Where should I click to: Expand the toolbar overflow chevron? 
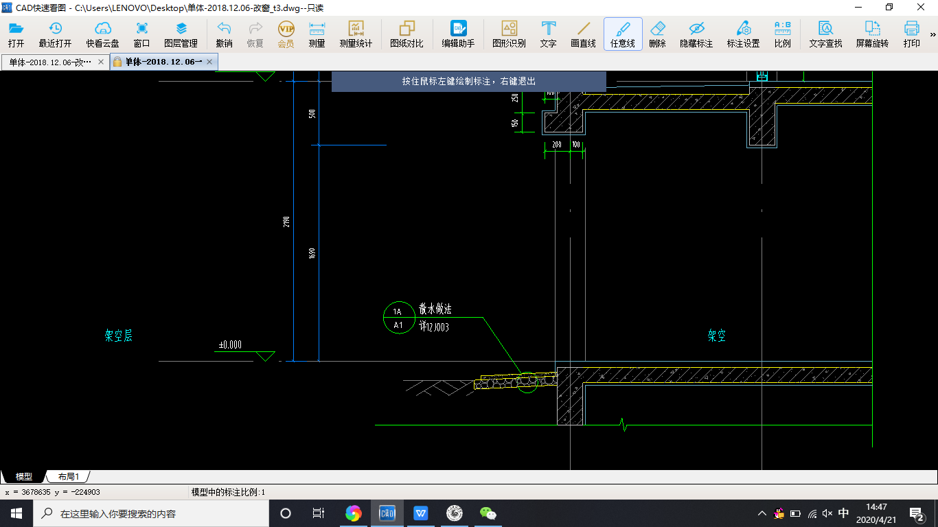point(933,34)
